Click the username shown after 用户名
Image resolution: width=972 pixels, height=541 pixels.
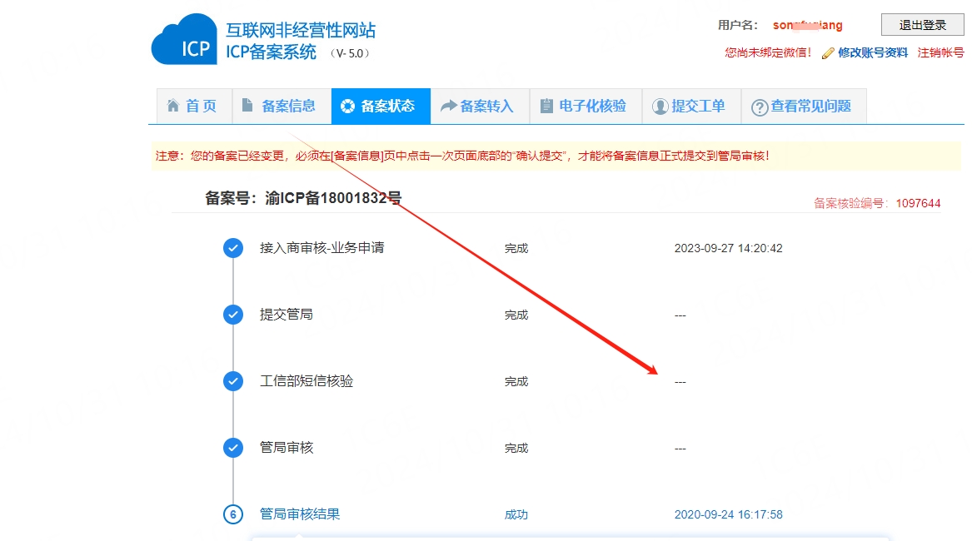click(807, 26)
